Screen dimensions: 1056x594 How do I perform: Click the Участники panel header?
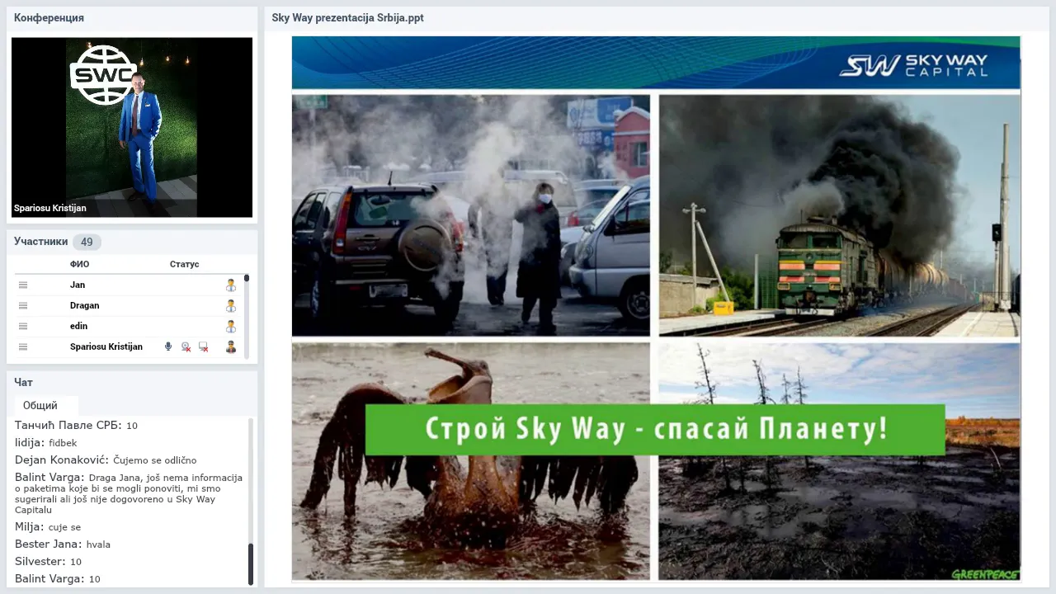[40, 242]
